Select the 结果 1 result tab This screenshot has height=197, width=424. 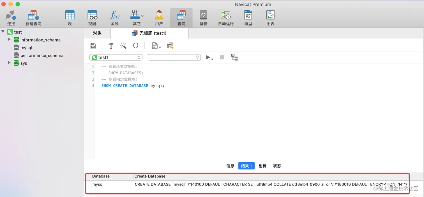click(x=246, y=166)
